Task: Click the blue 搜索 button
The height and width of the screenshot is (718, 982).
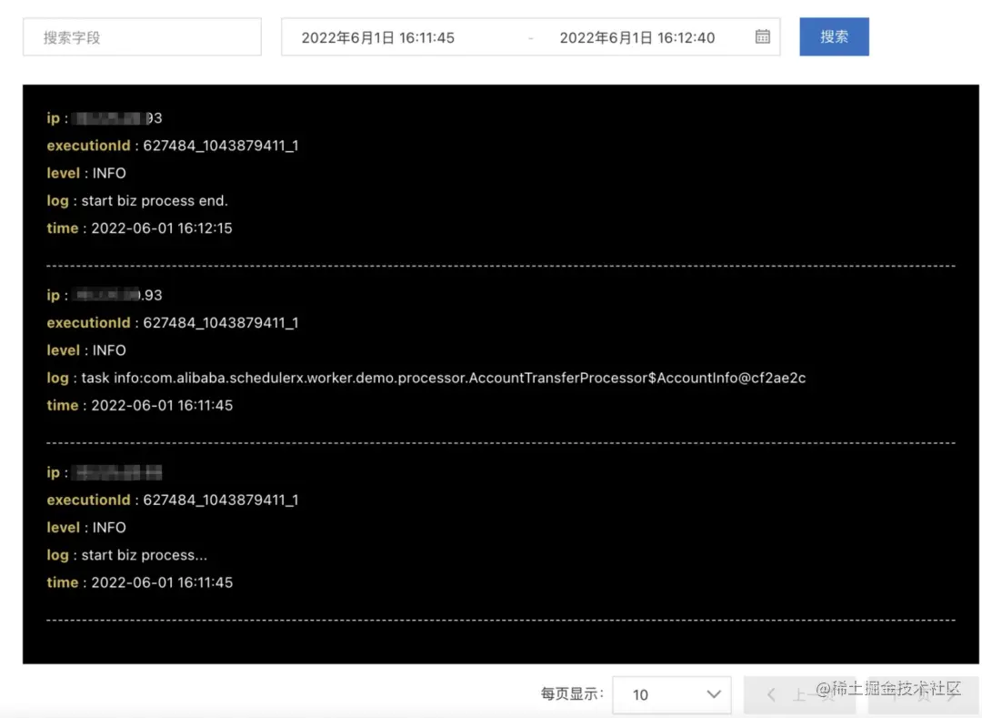Action: 834,37
